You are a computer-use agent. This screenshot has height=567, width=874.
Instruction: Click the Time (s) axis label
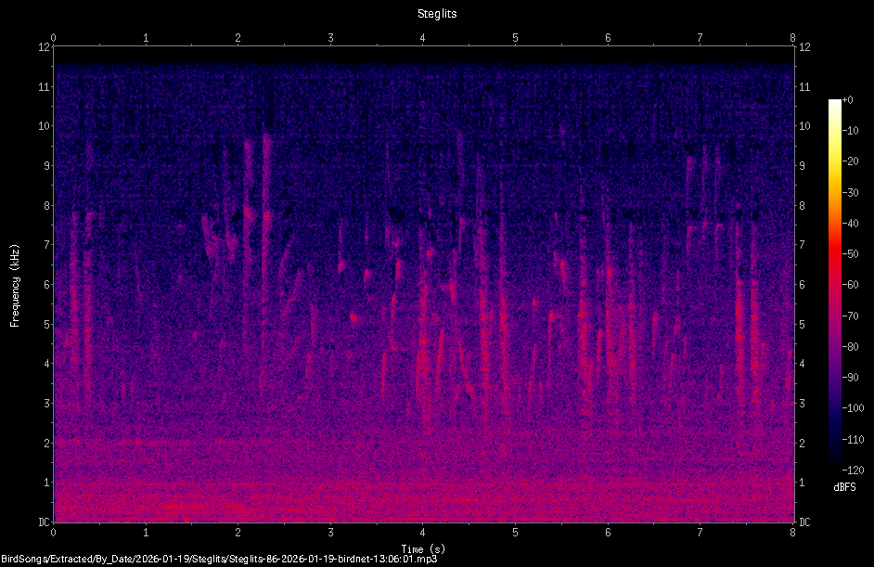(423, 549)
